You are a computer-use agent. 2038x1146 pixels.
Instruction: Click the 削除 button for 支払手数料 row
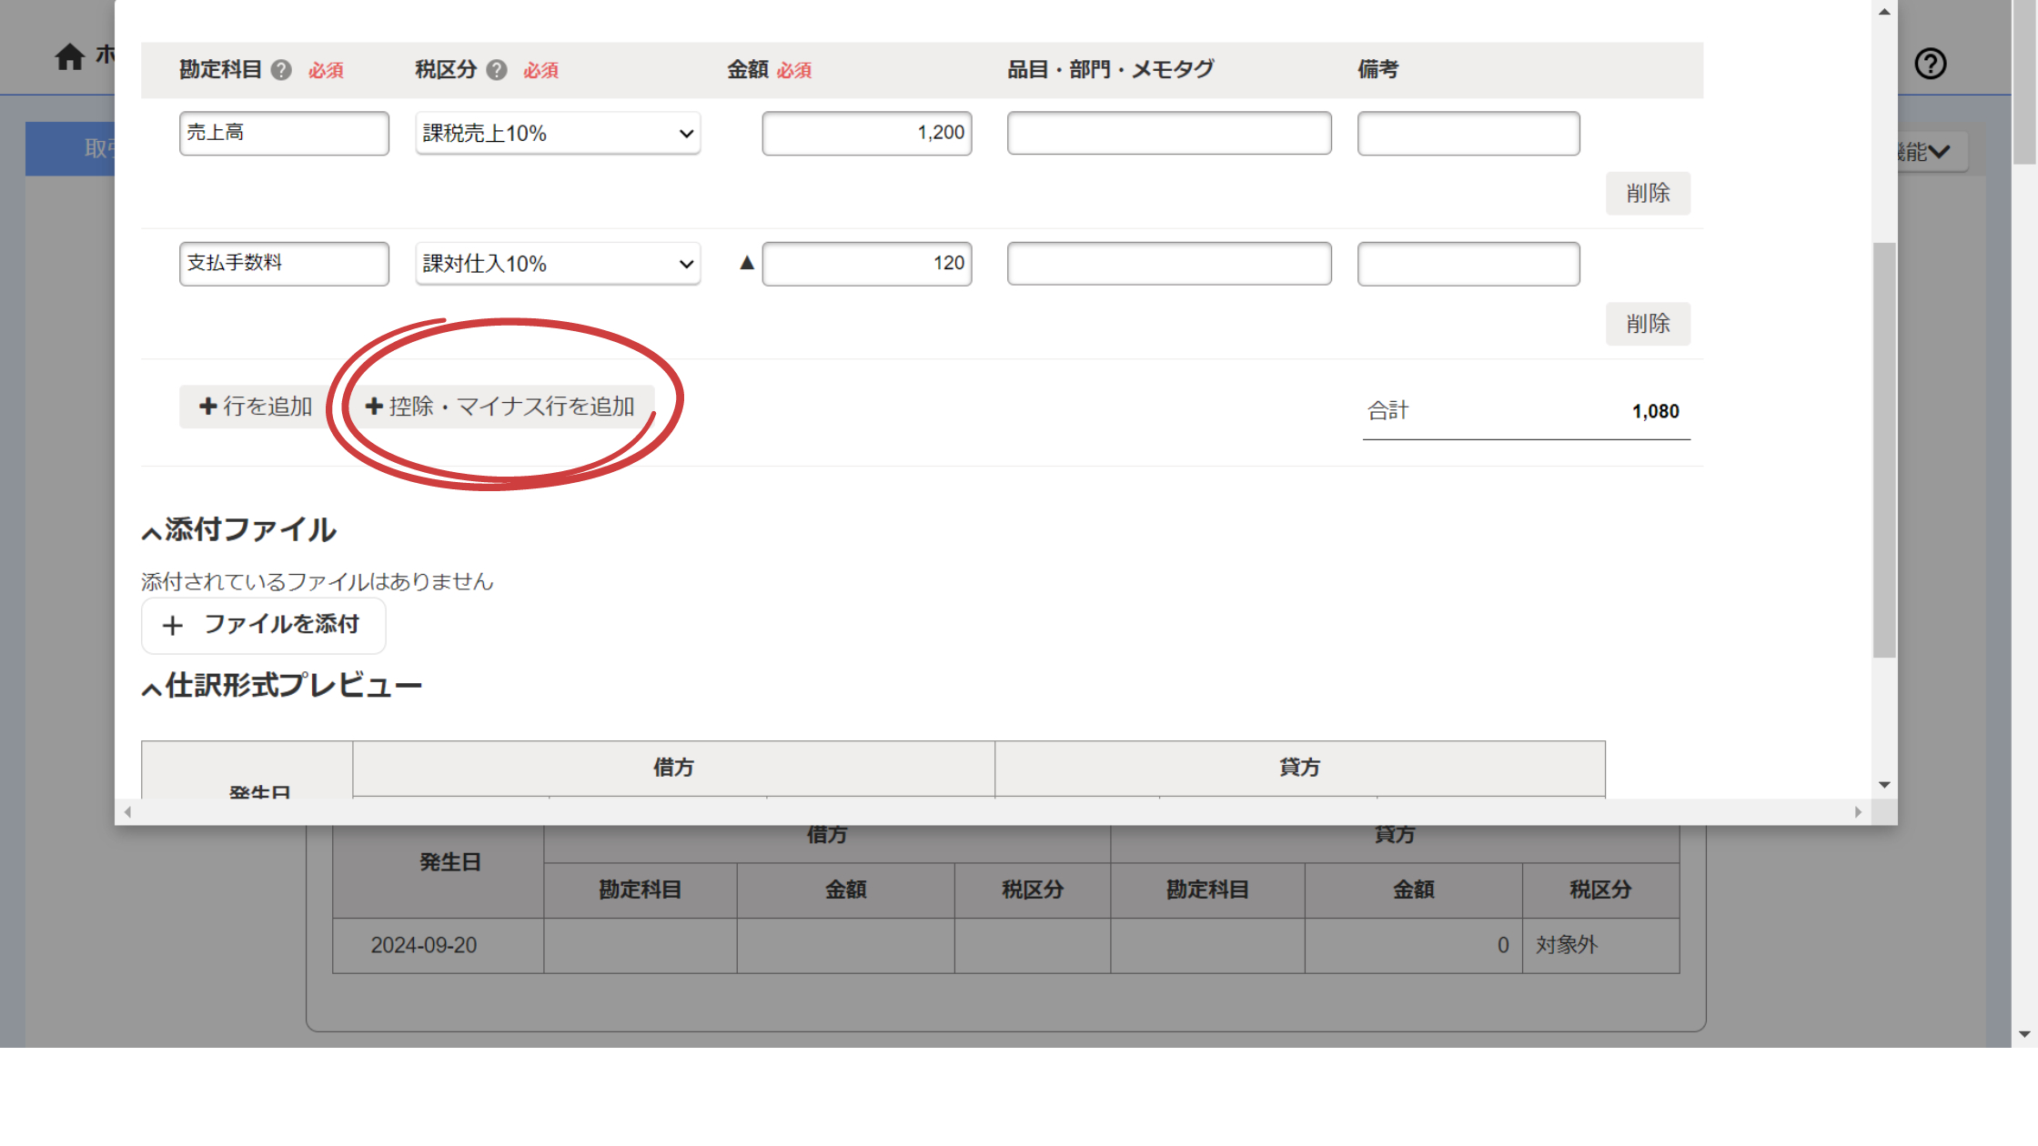tap(1648, 324)
